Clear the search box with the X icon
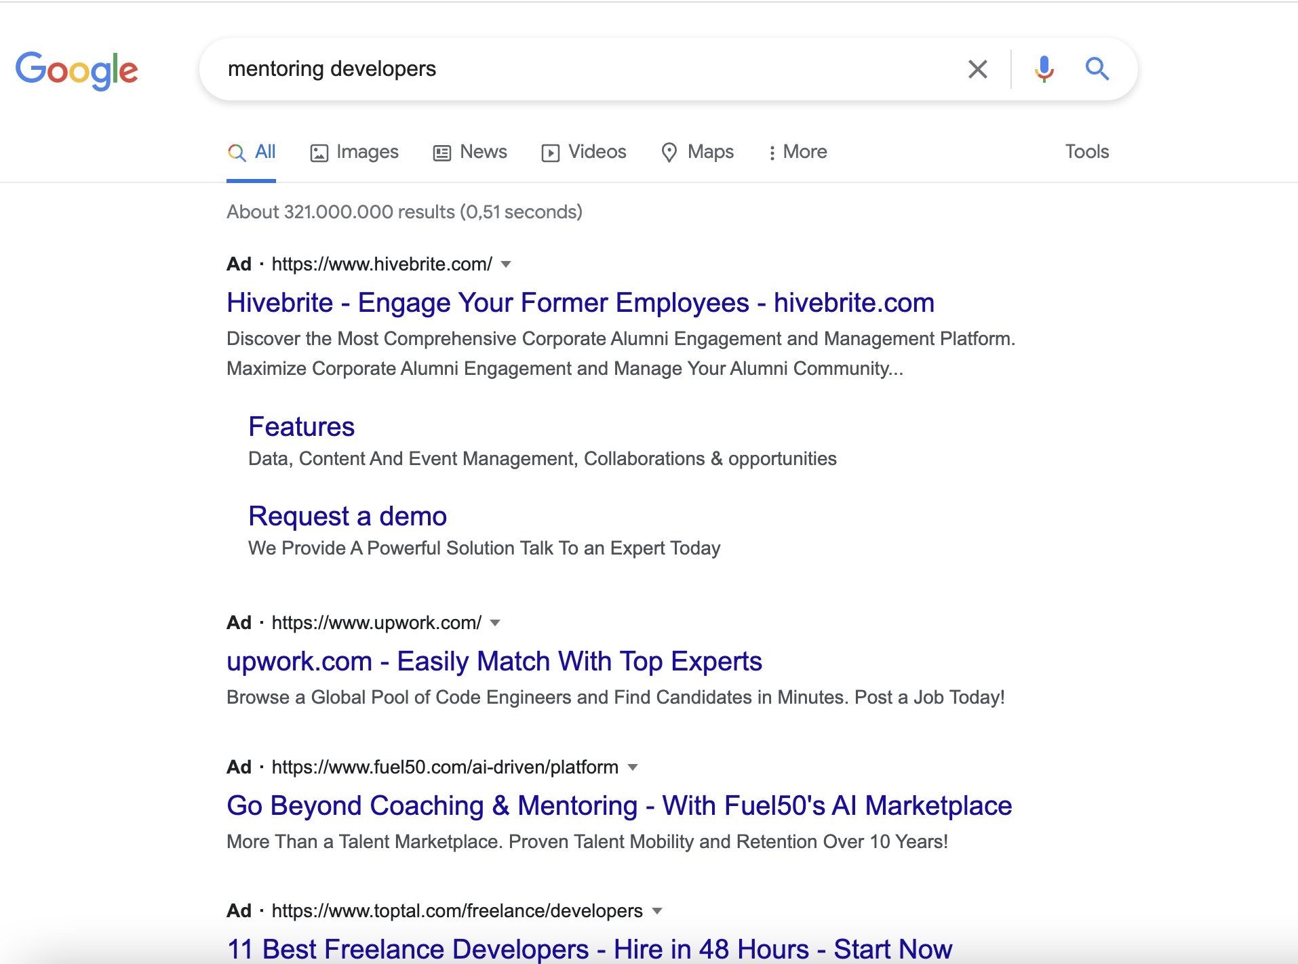 click(977, 69)
